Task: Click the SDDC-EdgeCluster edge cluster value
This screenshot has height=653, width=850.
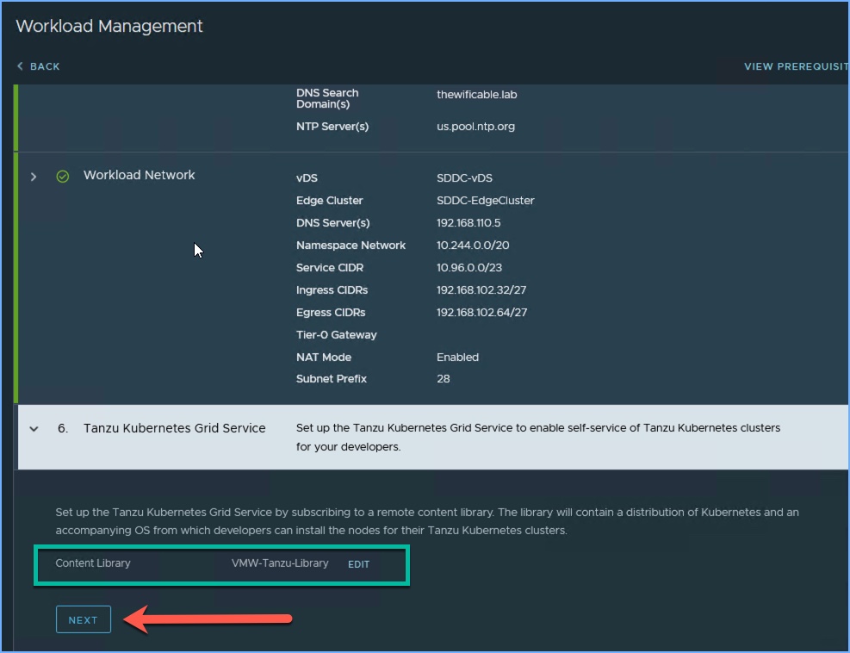Action: coord(485,201)
